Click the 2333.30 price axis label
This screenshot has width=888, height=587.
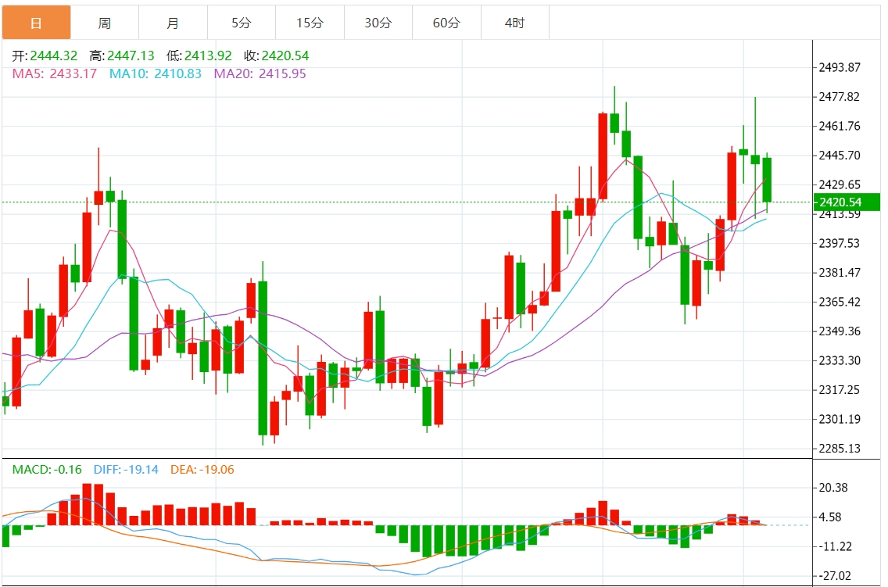click(840, 360)
